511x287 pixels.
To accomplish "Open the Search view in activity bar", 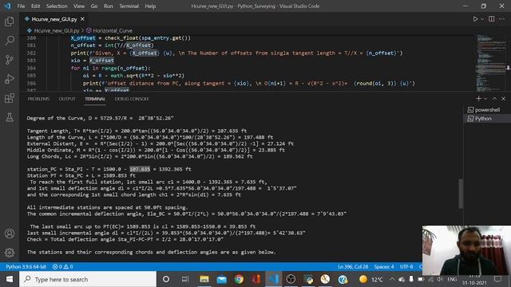I will click(x=10, y=41).
